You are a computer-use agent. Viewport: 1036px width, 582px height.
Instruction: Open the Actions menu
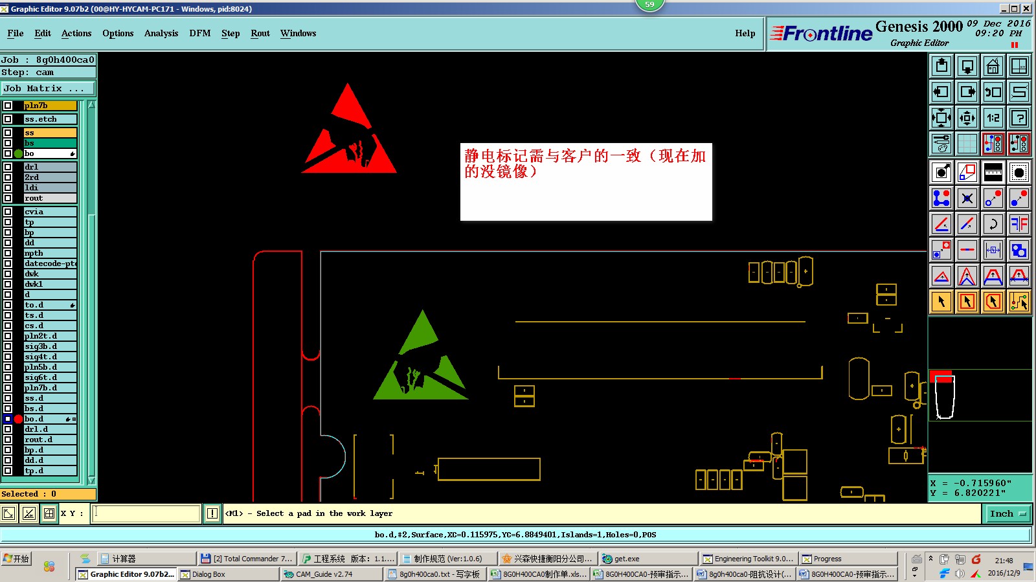[76, 33]
